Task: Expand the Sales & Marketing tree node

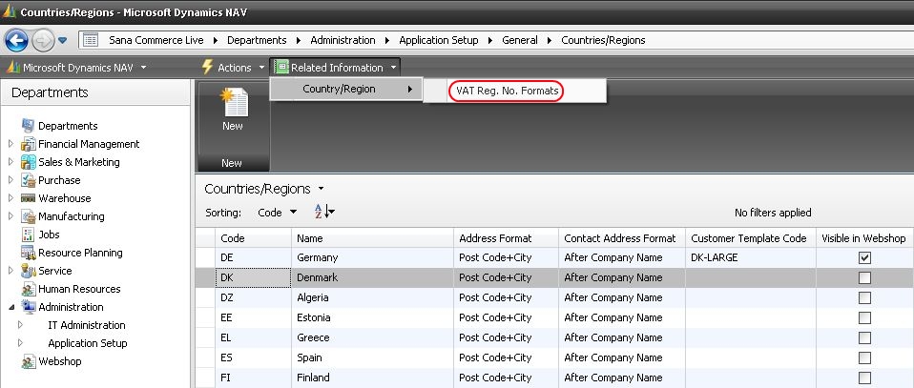Action: pyautogui.click(x=10, y=161)
